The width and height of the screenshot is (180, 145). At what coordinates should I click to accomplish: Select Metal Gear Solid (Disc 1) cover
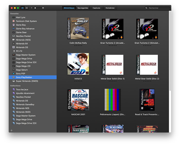coord(113,65)
